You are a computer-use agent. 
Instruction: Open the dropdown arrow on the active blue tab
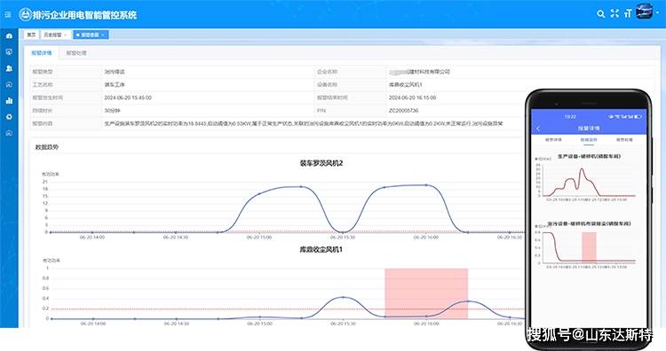103,35
